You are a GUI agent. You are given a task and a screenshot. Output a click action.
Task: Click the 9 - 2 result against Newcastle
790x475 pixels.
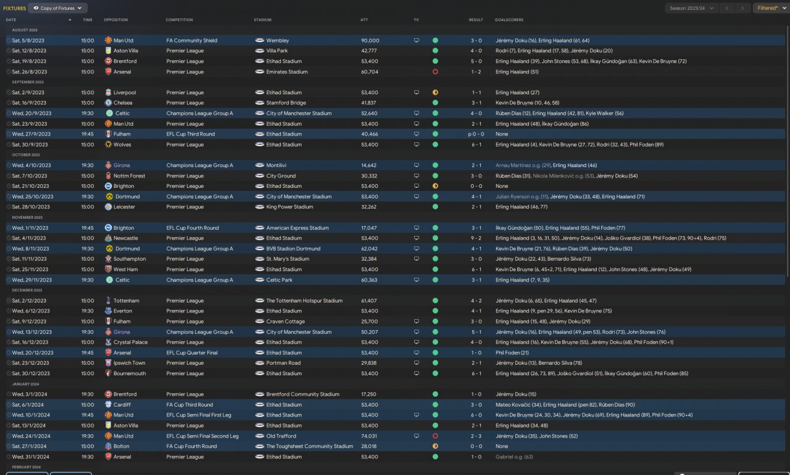click(476, 238)
